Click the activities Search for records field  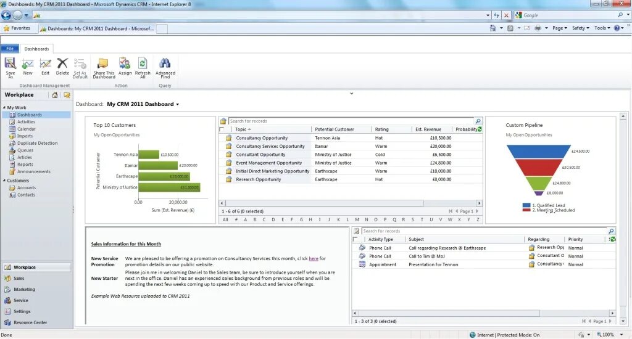pos(484,231)
